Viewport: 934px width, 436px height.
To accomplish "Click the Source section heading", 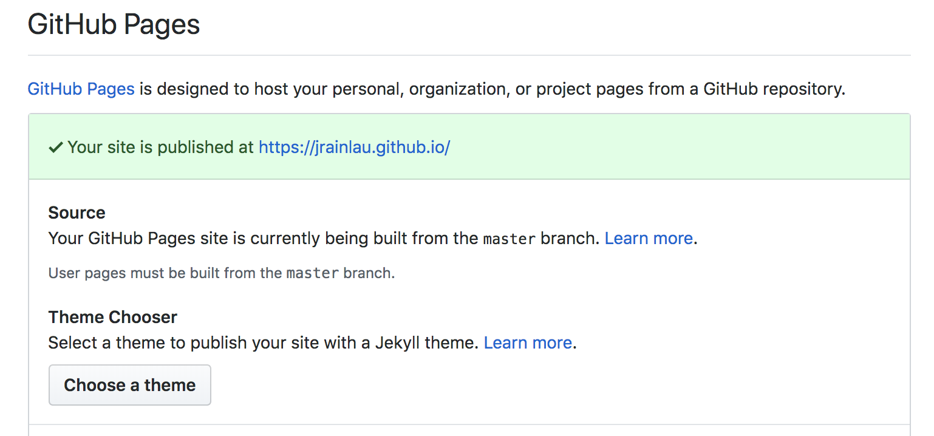I will point(77,213).
